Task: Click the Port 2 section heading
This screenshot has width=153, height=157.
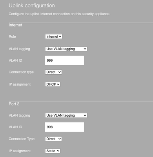Action: [x=14, y=104]
